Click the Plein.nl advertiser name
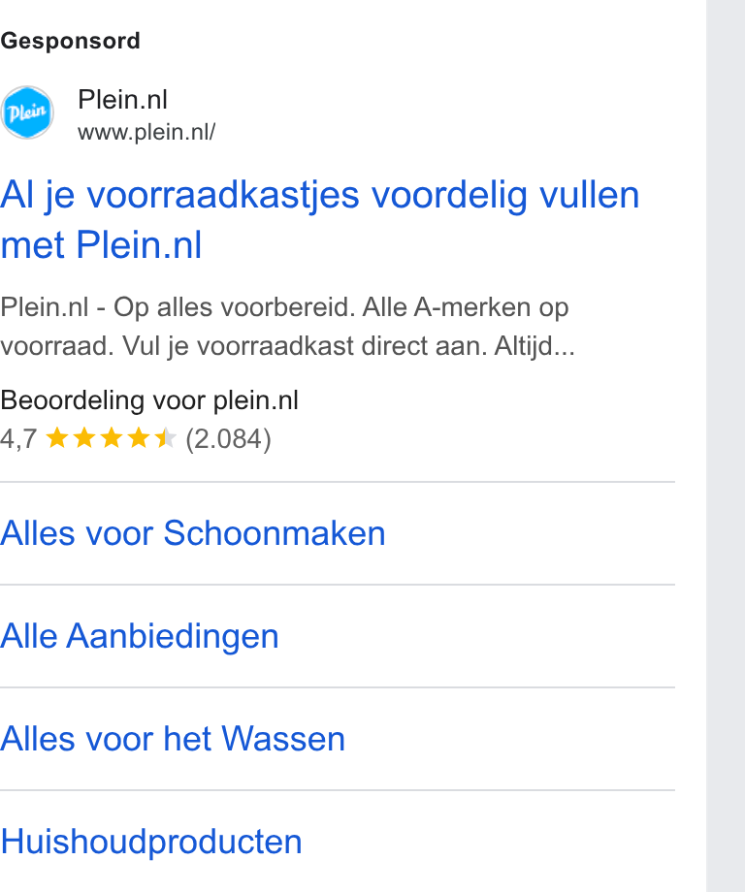Image resolution: width=745 pixels, height=892 pixels. [x=122, y=100]
